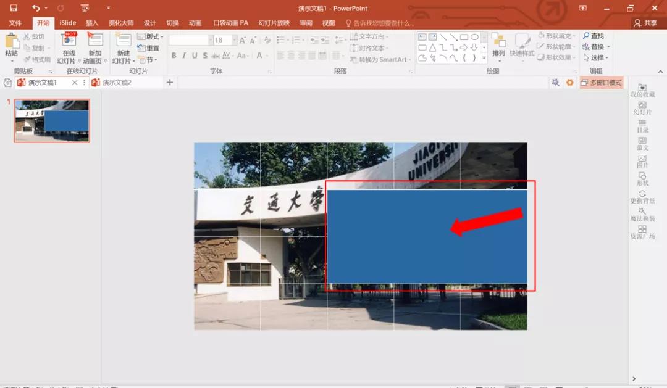Toggle strikethrough formatting
This screenshot has height=388, width=667.
pos(216,56)
